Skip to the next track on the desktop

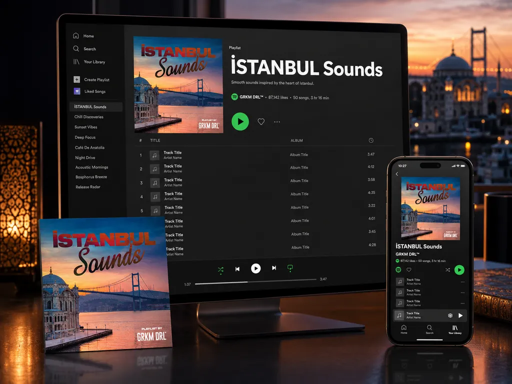click(x=274, y=268)
